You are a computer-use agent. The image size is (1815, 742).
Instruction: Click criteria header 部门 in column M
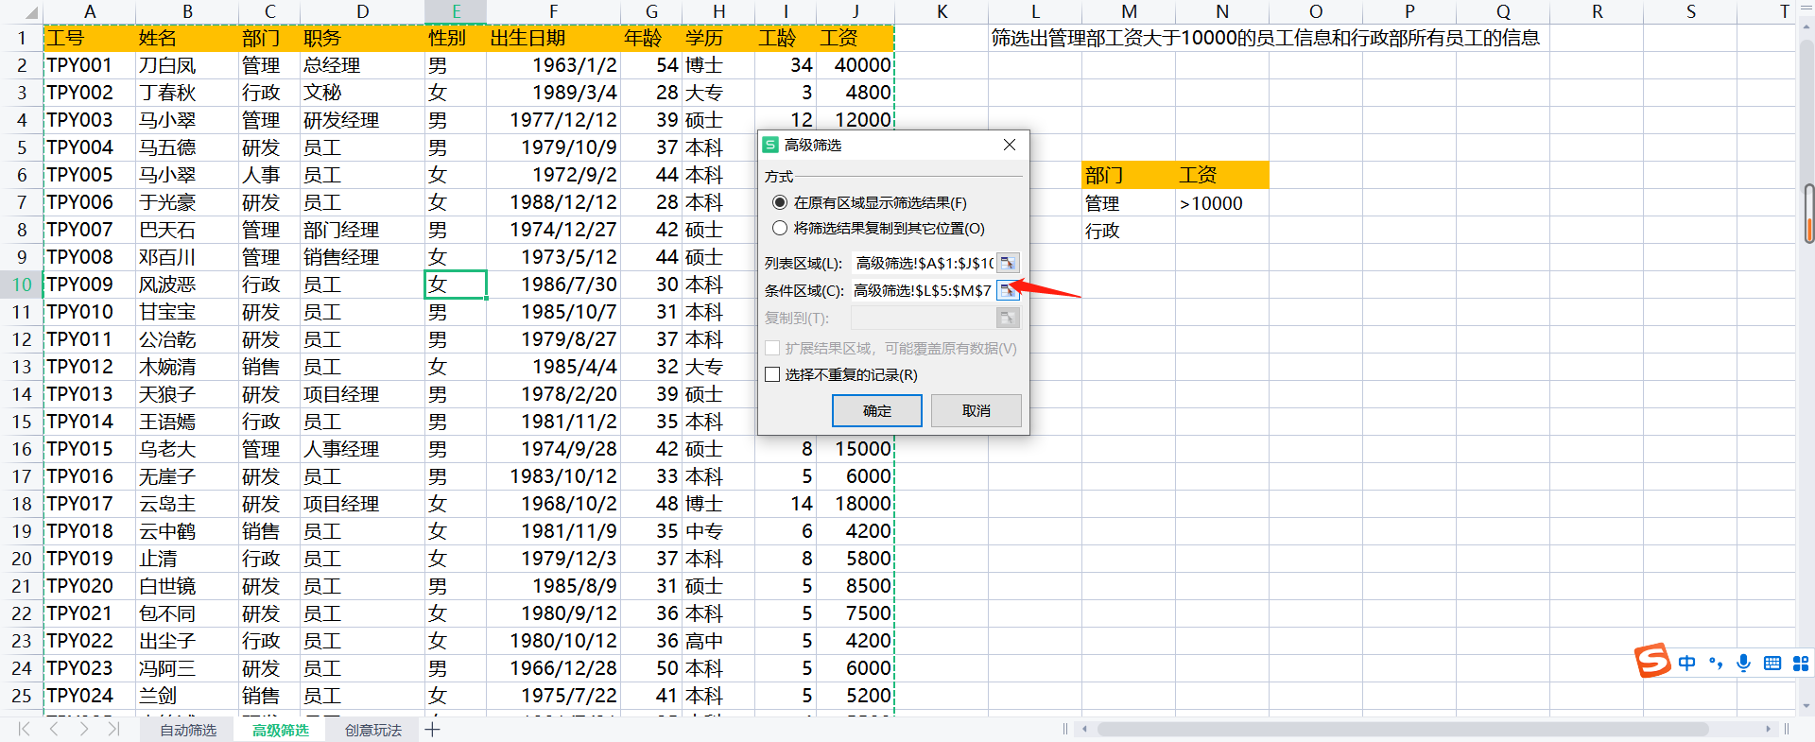(x=1129, y=175)
